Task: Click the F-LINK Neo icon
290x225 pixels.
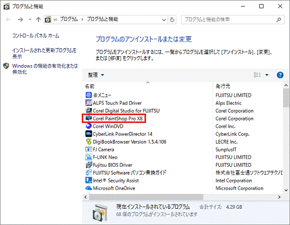Action: [x=89, y=157]
